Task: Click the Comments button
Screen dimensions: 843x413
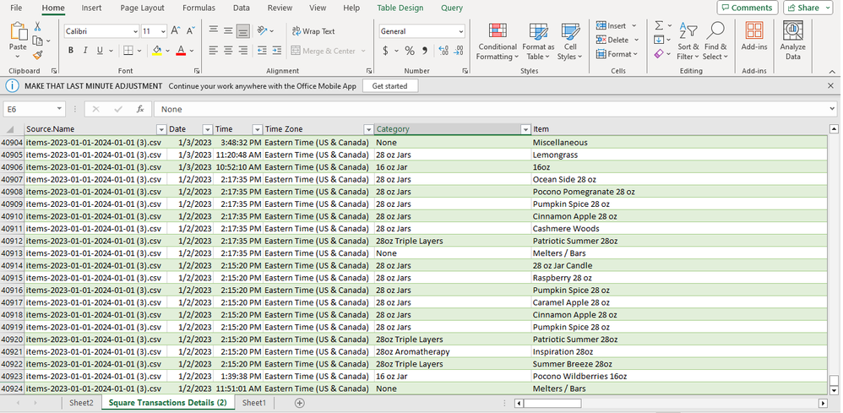Action: coord(747,8)
